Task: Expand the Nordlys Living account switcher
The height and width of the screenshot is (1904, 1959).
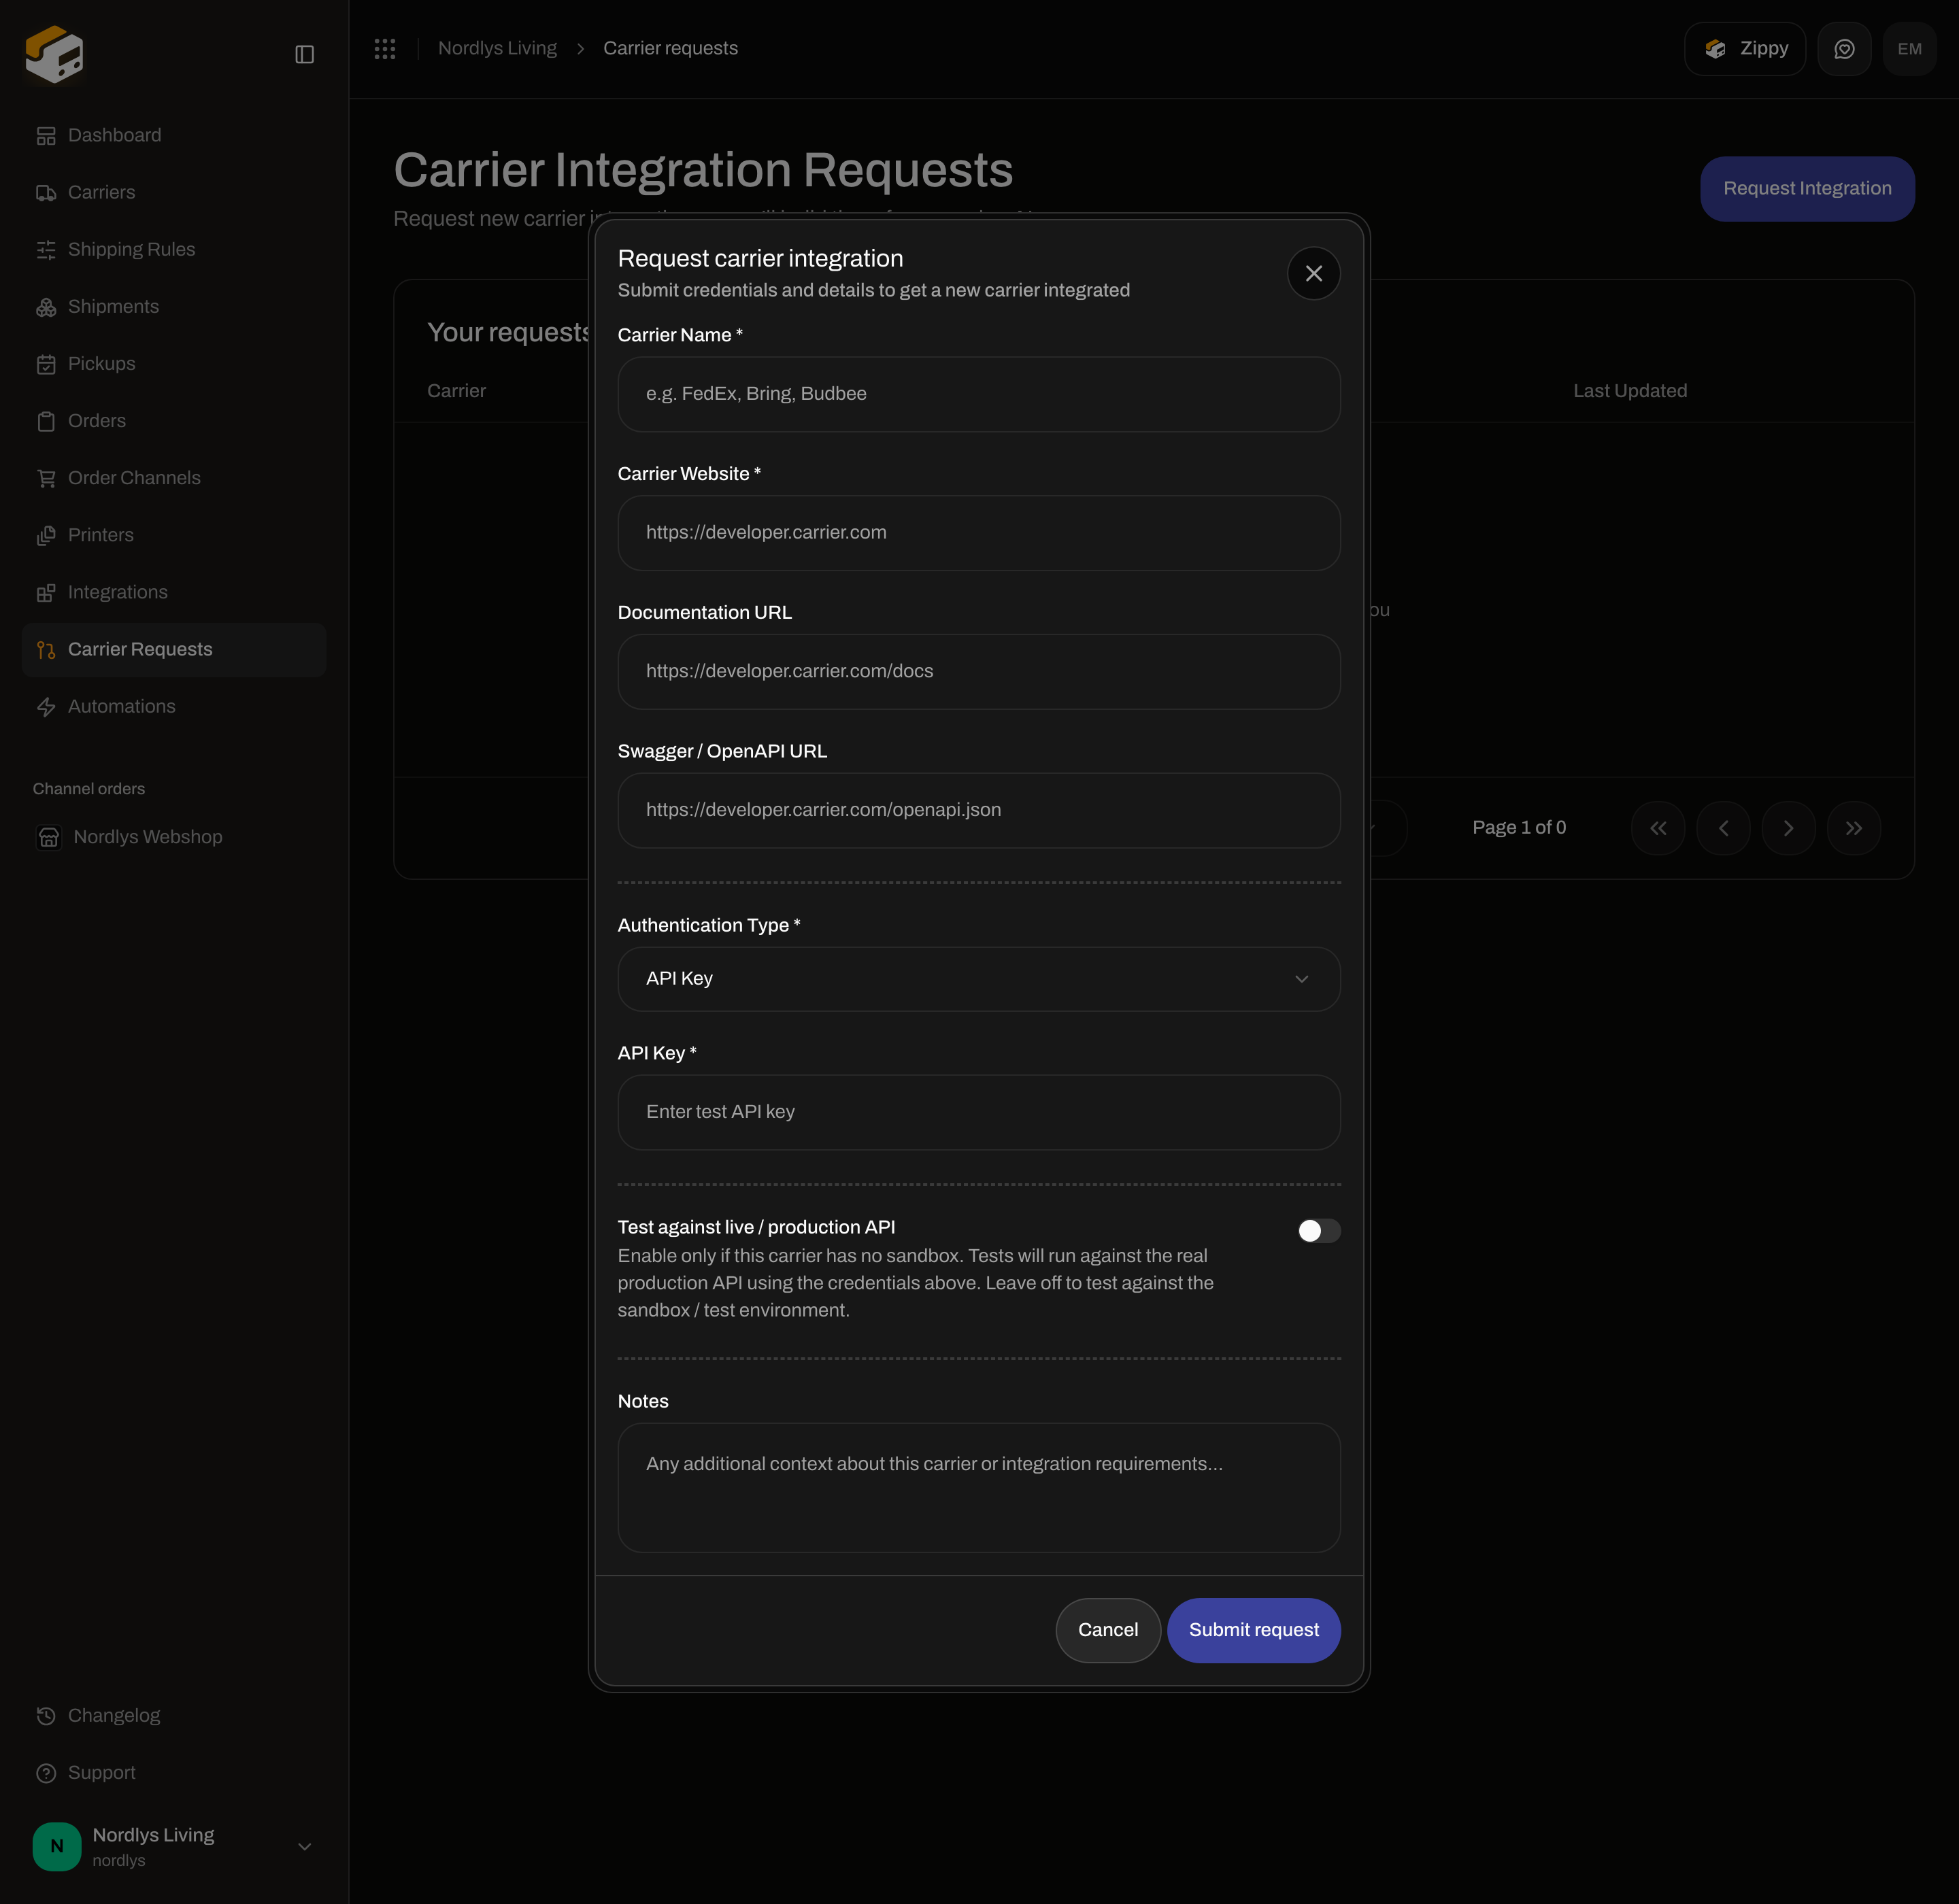Action: coord(305,1846)
